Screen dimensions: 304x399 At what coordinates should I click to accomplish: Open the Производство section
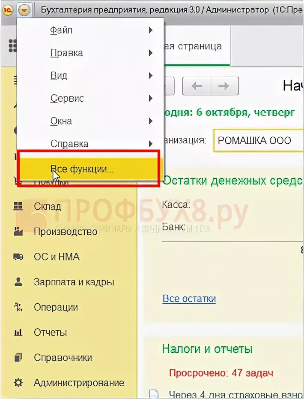click(x=66, y=232)
